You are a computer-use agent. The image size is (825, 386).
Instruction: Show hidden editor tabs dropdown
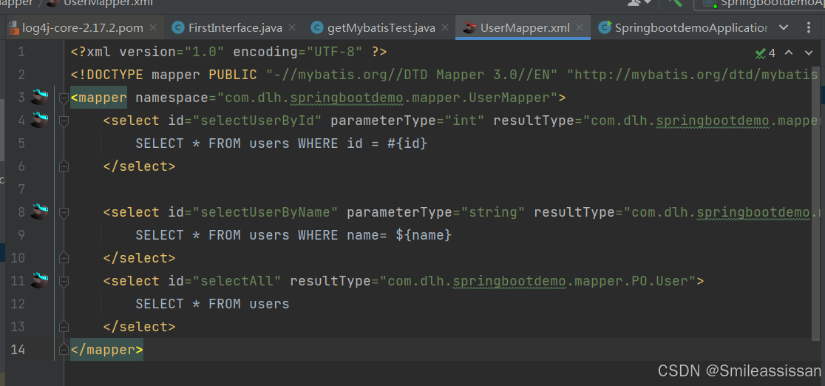pyautogui.click(x=784, y=27)
